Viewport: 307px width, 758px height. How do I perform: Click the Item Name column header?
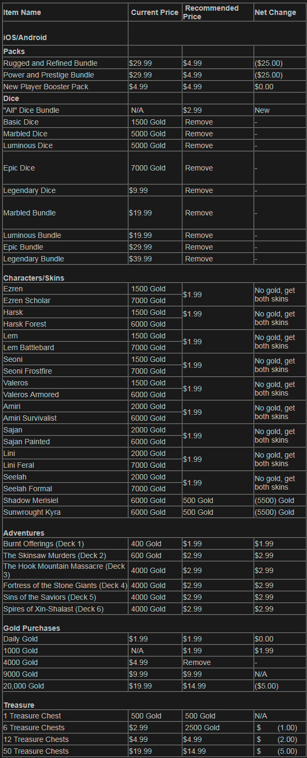click(x=22, y=12)
